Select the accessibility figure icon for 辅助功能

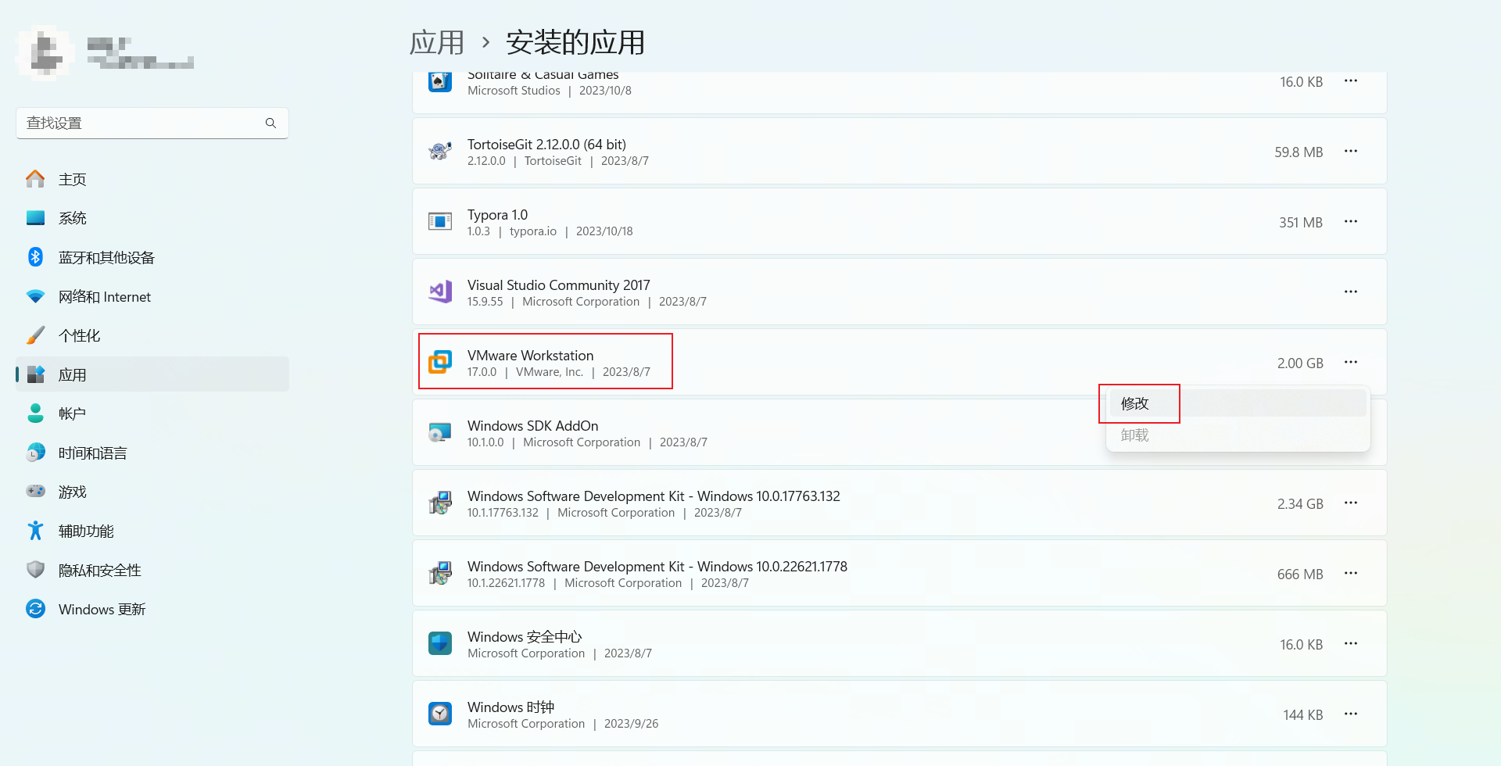click(35, 531)
